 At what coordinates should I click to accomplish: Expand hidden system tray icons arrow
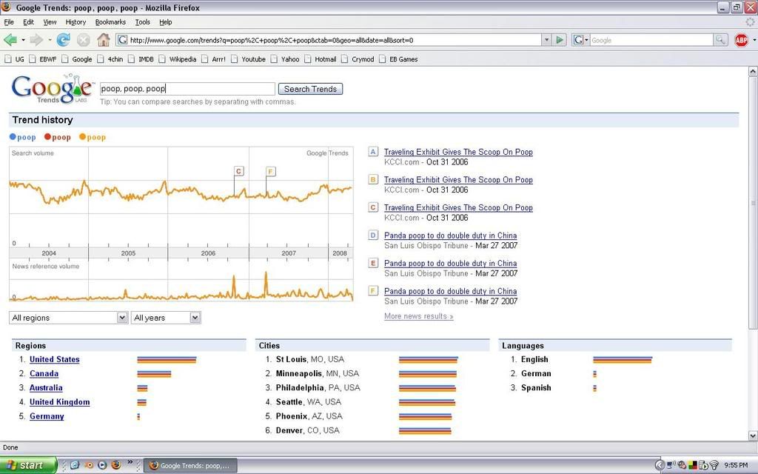[x=660, y=465]
